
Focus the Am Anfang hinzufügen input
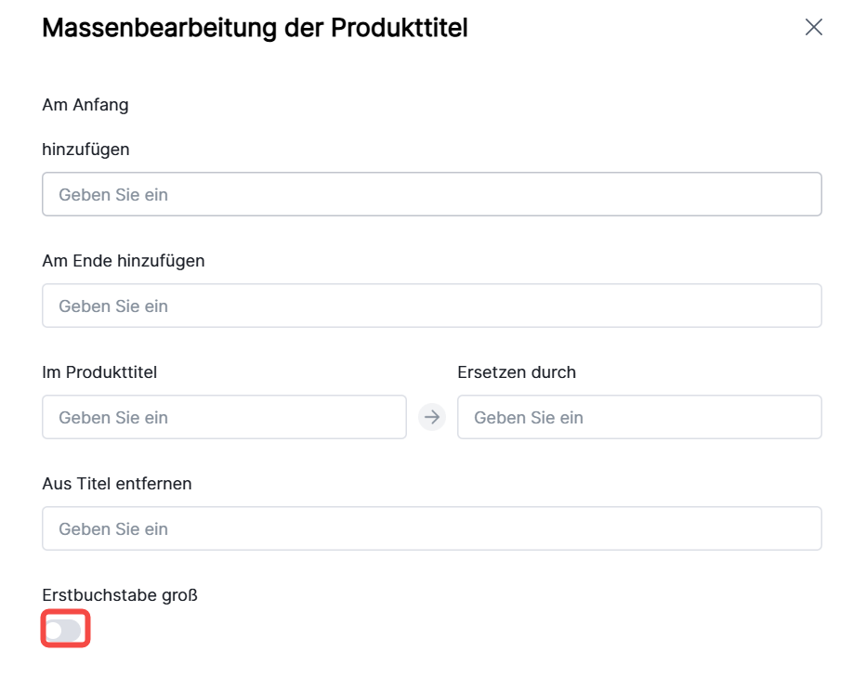pyautogui.click(x=431, y=194)
